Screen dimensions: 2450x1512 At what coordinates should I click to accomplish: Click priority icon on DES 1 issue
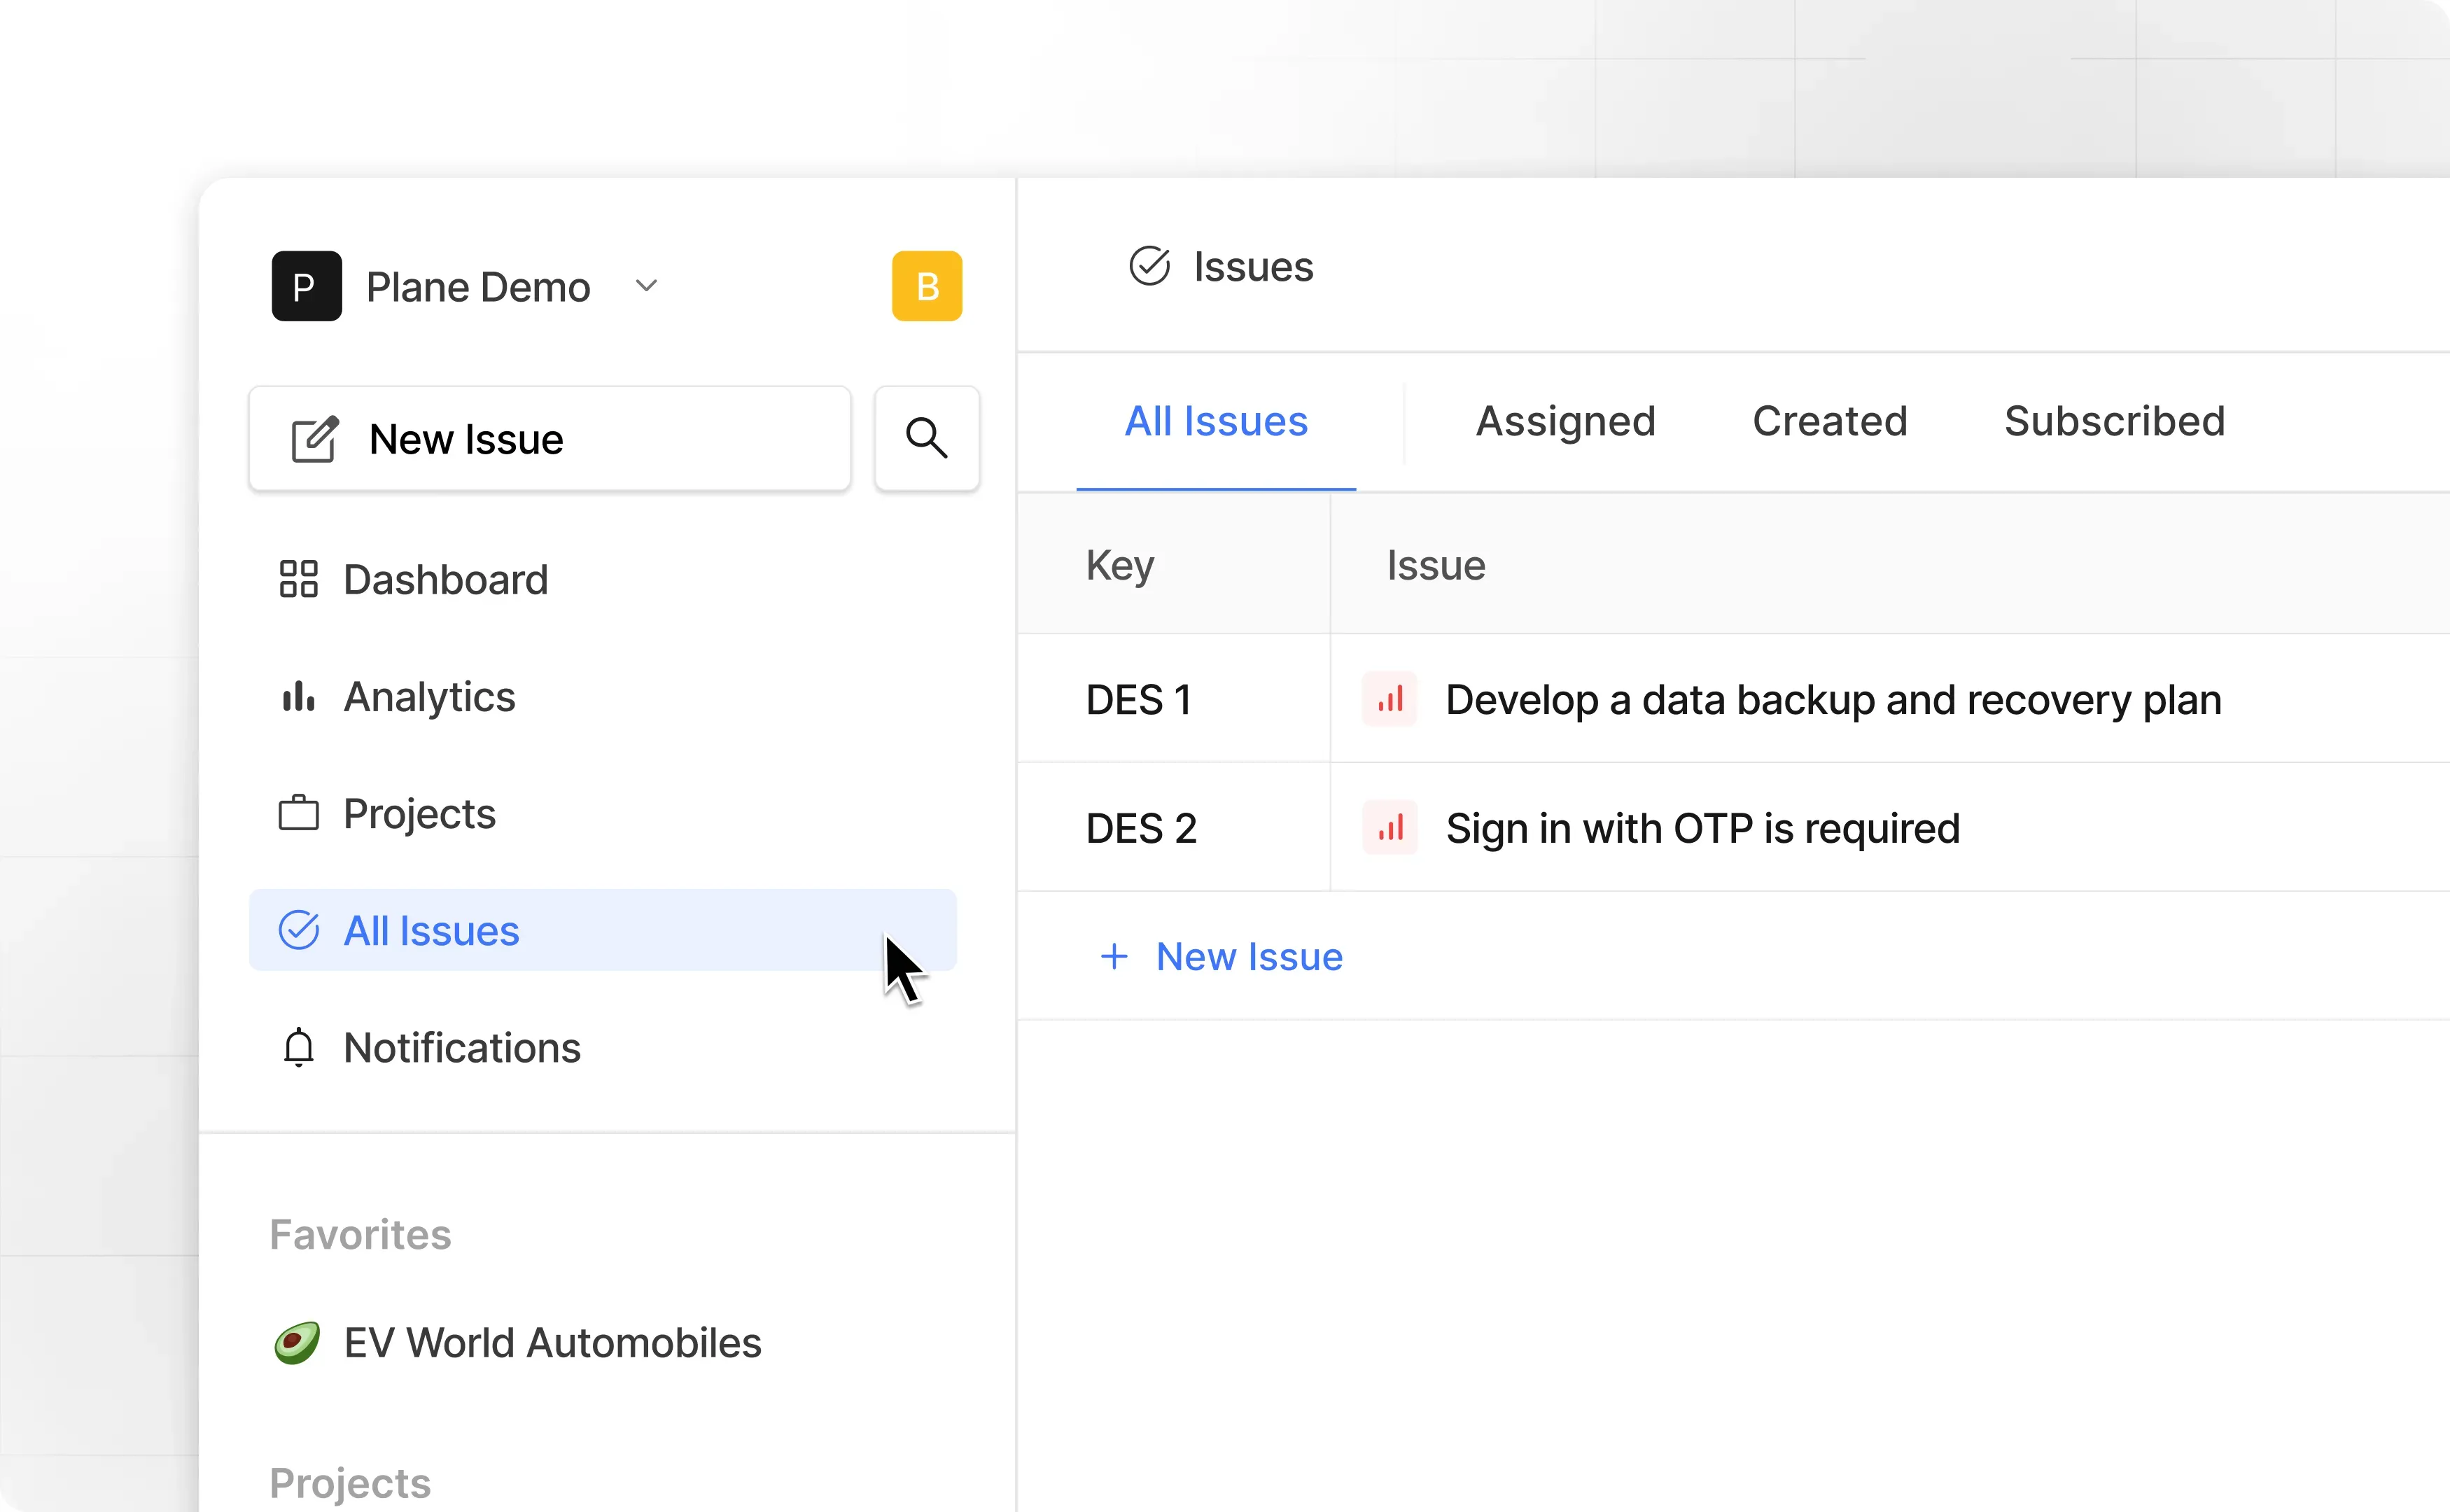(x=1389, y=699)
